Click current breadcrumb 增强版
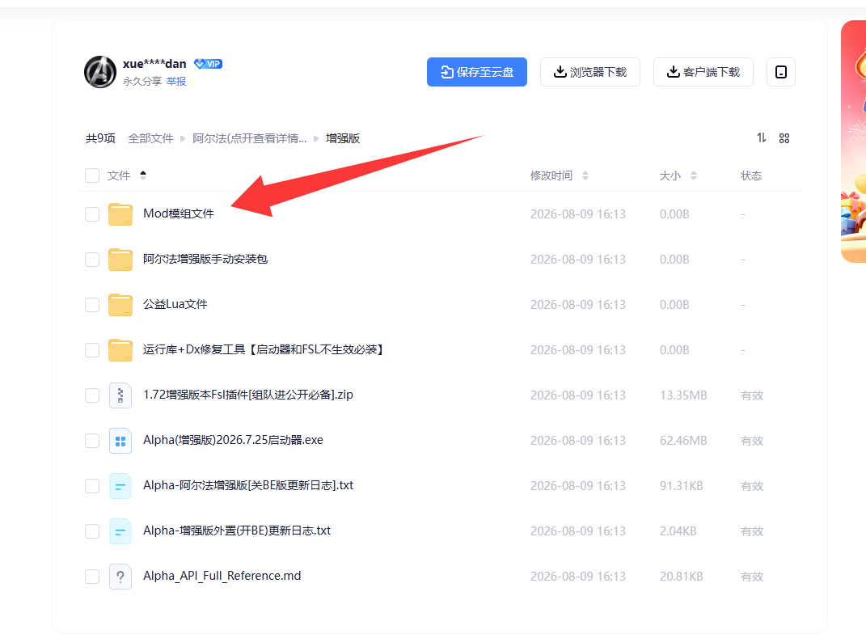 coord(343,138)
